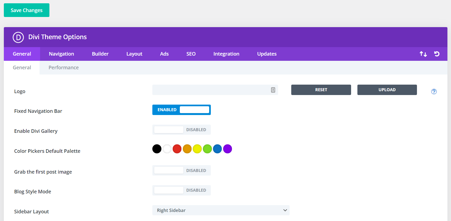Toggle Grab the first post image
This screenshot has height=221, width=451.
[181, 170]
